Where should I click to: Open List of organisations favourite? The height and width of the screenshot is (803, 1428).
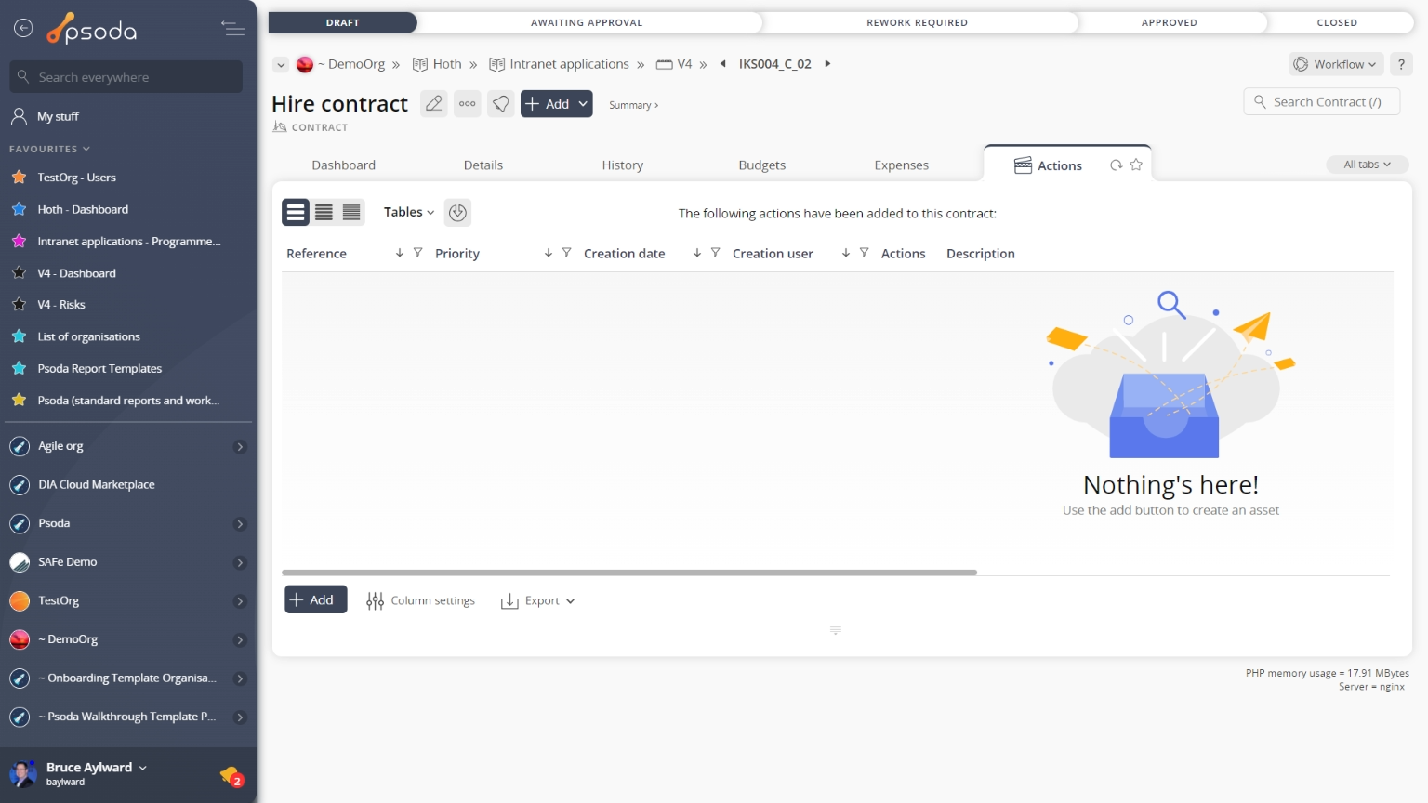88,336
